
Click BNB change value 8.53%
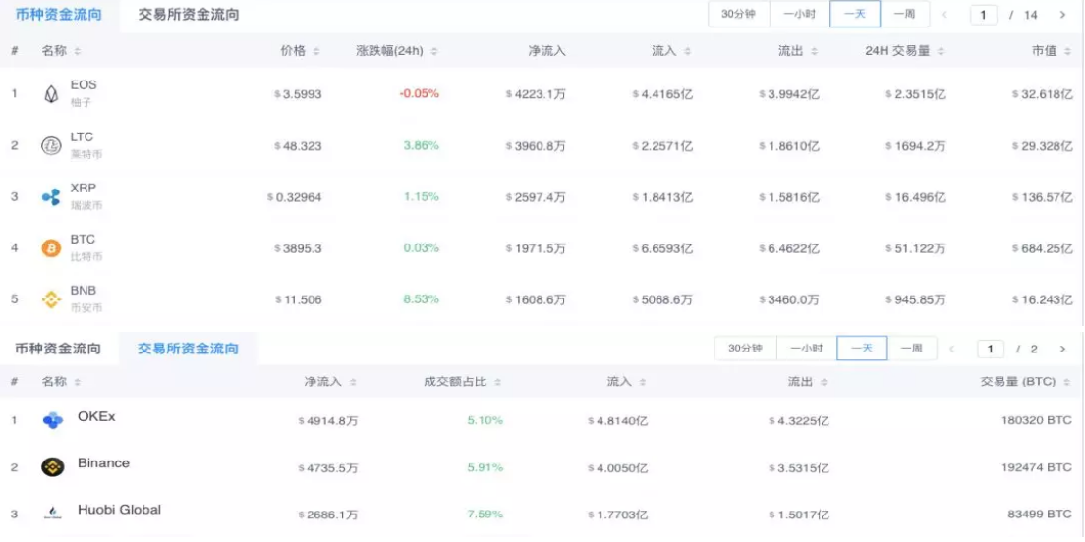(x=422, y=299)
